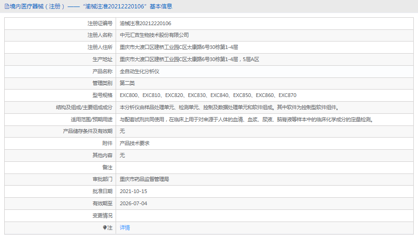Click the 审批部门 label
418x236 pixels.
(x=103, y=180)
